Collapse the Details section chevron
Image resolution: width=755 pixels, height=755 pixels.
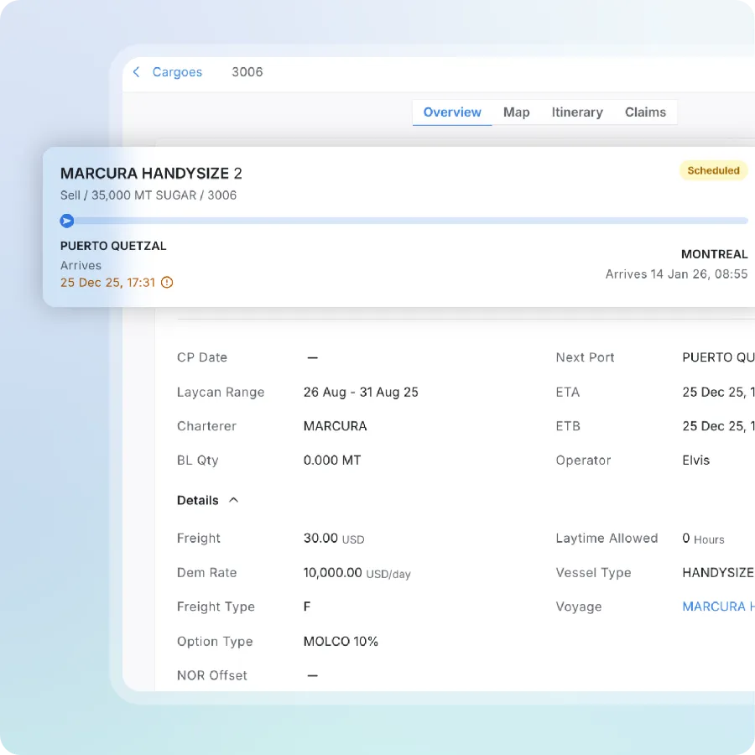[233, 500]
